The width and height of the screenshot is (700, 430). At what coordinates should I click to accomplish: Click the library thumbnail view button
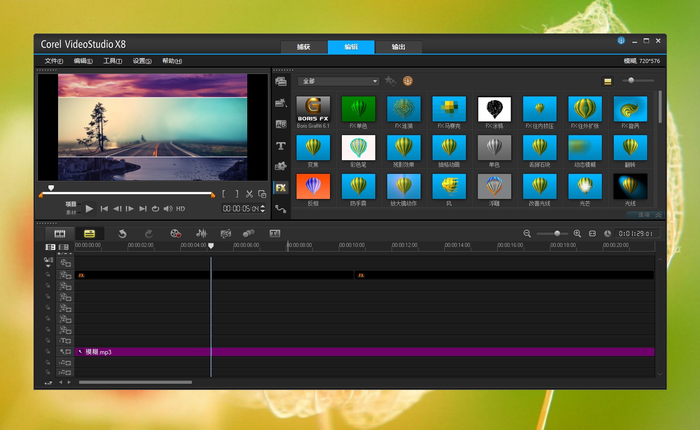pyautogui.click(x=608, y=81)
